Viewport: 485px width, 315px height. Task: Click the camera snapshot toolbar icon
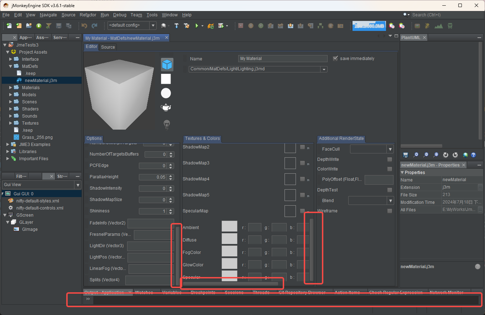[x=340, y=26]
